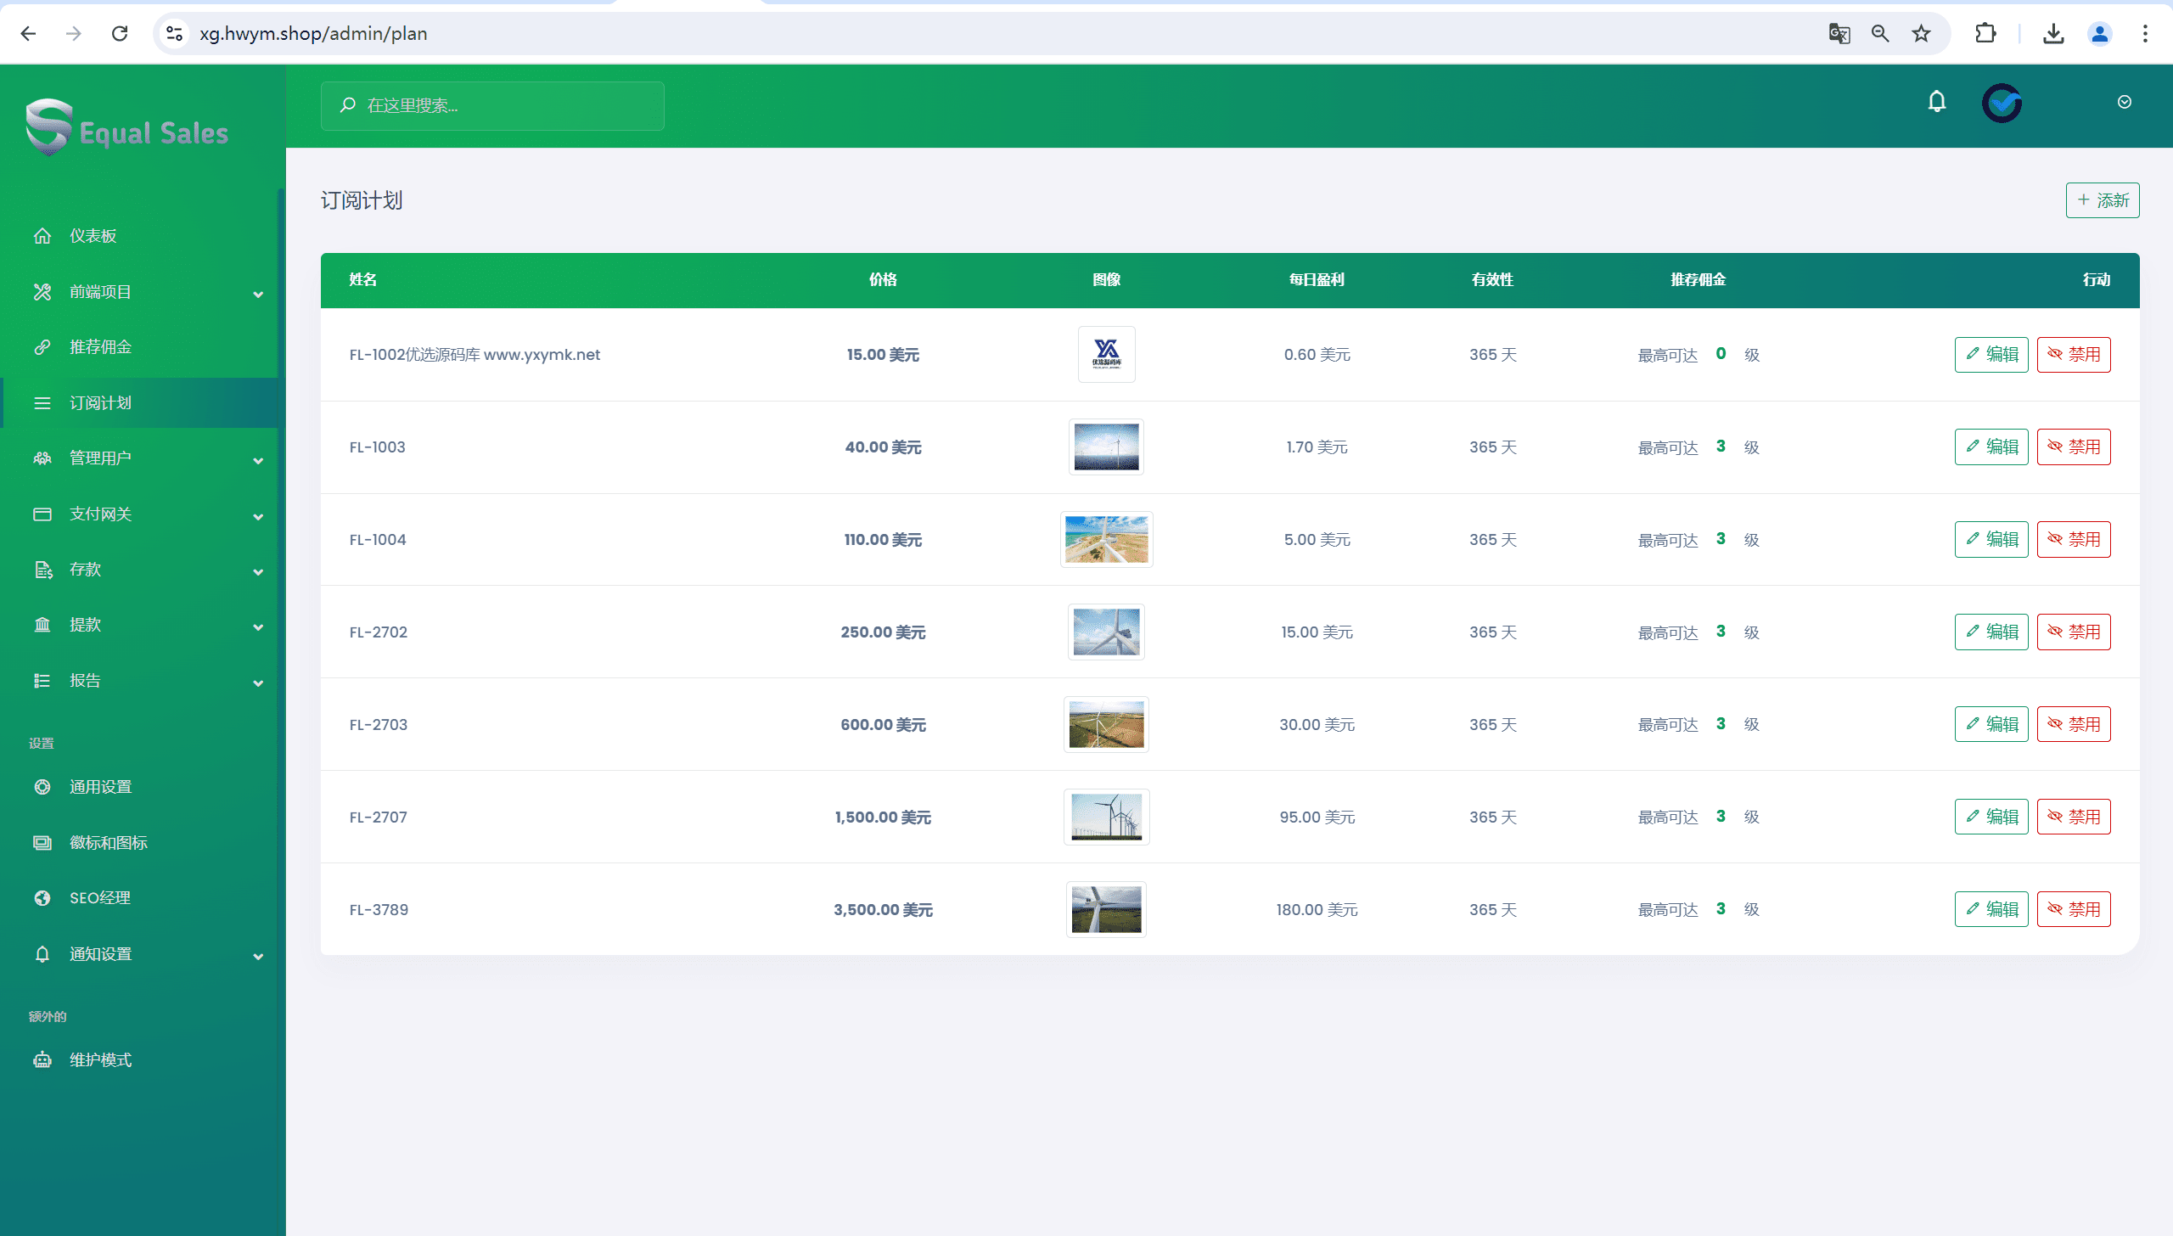Viewport: 2173px width, 1236px height.
Task: Bookmark this page with star icon
Action: [1921, 34]
